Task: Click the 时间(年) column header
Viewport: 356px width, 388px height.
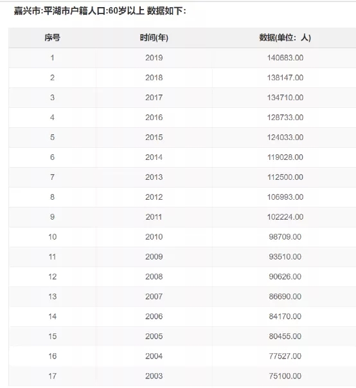Action: [154, 38]
